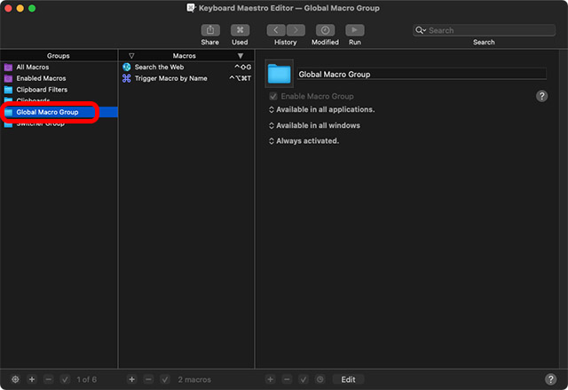The height and width of the screenshot is (390, 568).
Task: Add a new macro group
Action: (32, 379)
